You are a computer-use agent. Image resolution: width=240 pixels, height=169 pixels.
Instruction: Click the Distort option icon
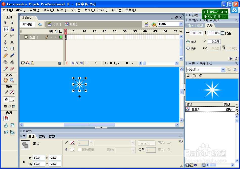6,132
